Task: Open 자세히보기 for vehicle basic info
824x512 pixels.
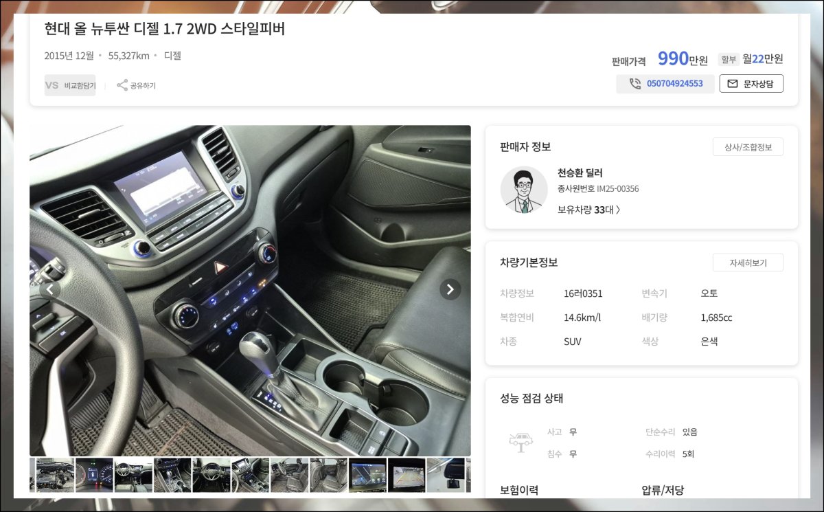Action: pyautogui.click(x=748, y=263)
